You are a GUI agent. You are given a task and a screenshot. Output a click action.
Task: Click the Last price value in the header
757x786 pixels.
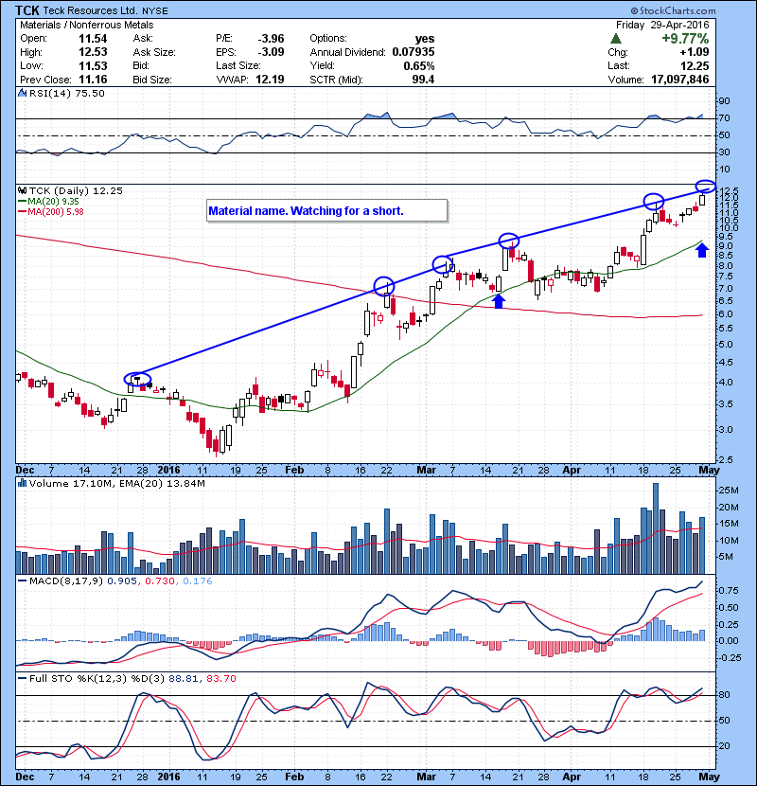[x=695, y=65]
